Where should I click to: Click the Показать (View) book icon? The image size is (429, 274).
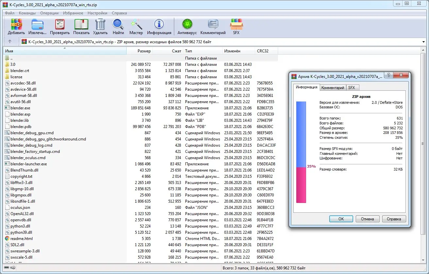click(81, 24)
